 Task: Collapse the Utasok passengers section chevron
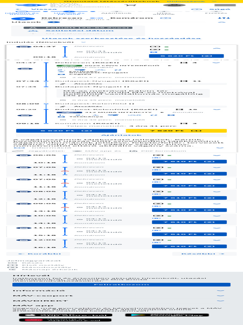tap(222, 22)
